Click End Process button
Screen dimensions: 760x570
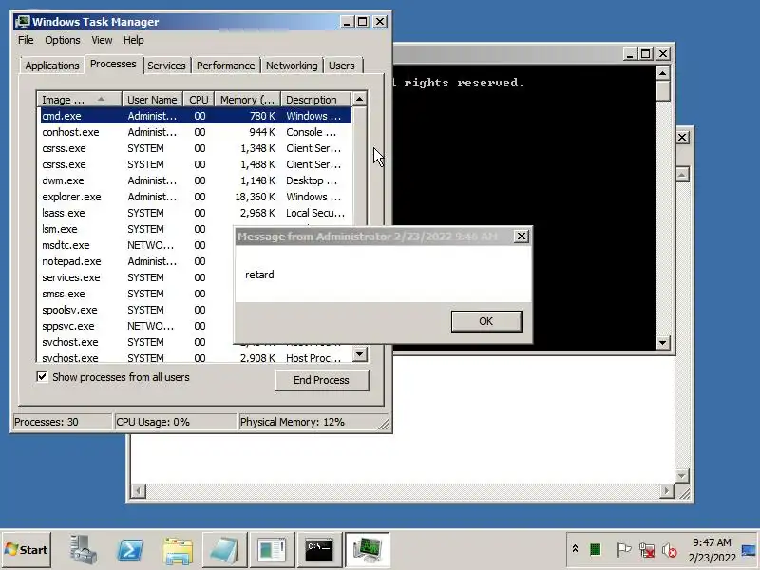tap(322, 380)
